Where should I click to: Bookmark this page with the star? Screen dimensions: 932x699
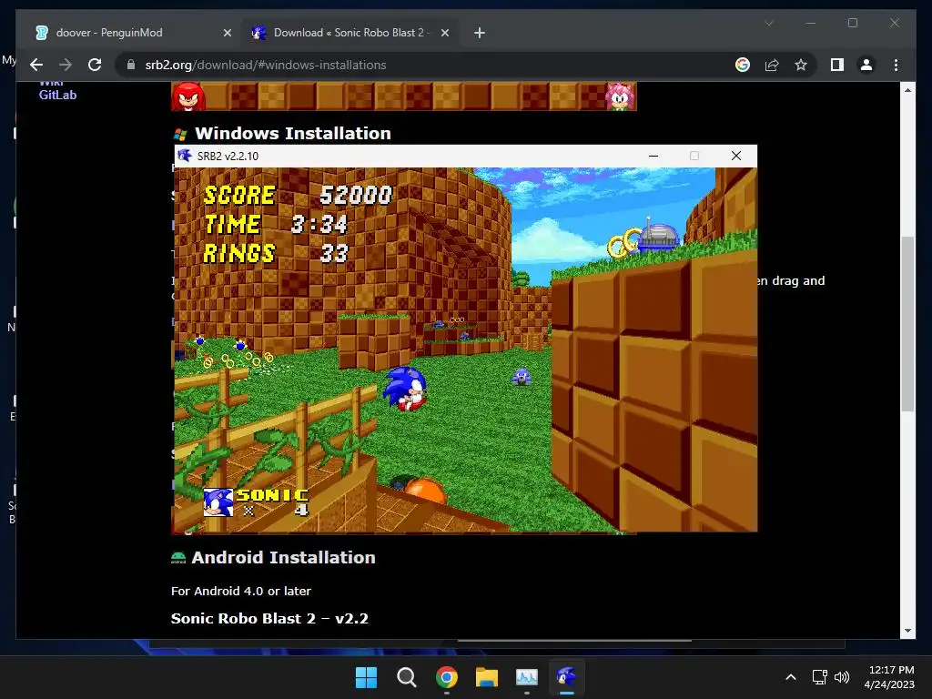[801, 65]
